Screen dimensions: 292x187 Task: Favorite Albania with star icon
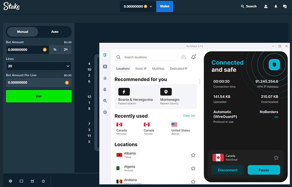(193, 155)
